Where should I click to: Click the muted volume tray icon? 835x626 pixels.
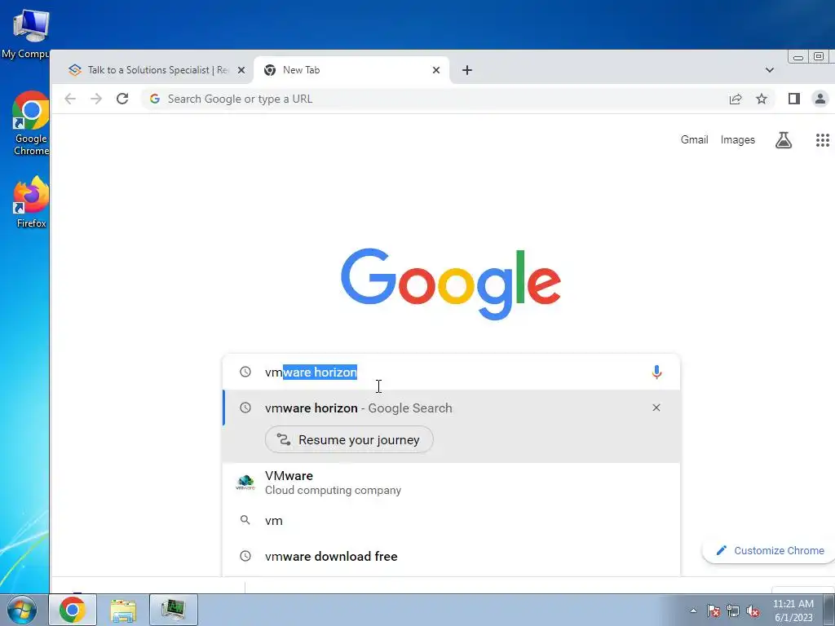(x=753, y=611)
